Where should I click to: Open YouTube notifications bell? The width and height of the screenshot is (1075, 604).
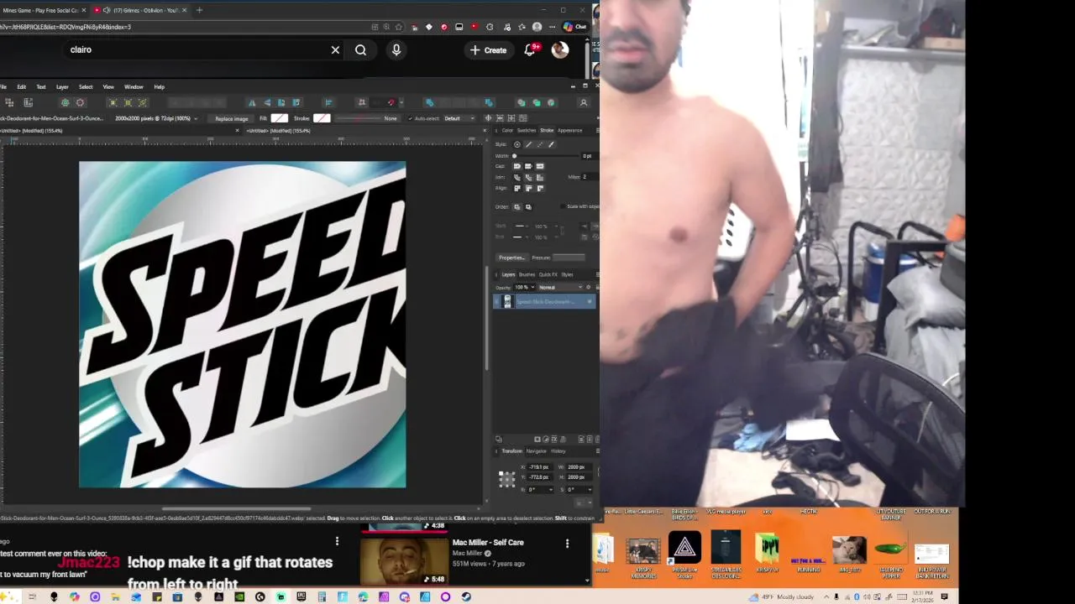[530, 50]
